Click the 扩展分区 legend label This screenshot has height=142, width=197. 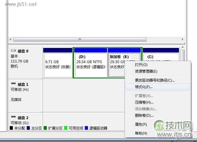(x=55, y=128)
